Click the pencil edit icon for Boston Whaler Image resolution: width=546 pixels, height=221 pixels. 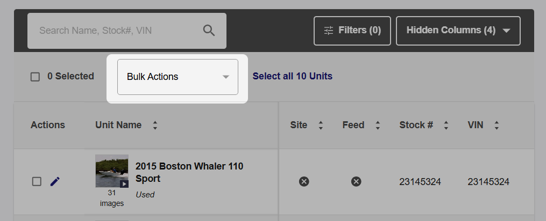point(55,181)
